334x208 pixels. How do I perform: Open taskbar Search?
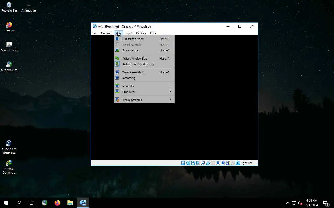pyautogui.click(x=19, y=203)
